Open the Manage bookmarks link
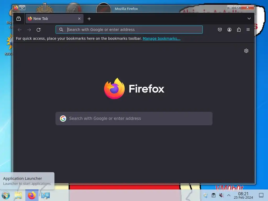This screenshot has width=268, height=201. click(161, 38)
